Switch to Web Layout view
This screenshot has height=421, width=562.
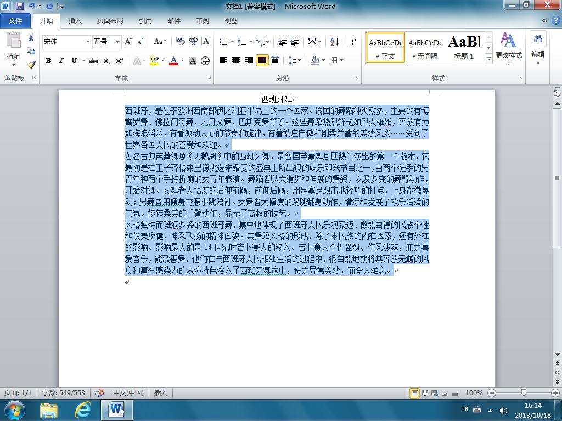point(435,393)
